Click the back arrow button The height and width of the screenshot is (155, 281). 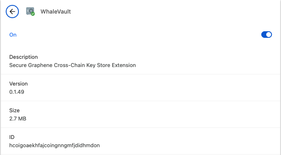(x=12, y=12)
